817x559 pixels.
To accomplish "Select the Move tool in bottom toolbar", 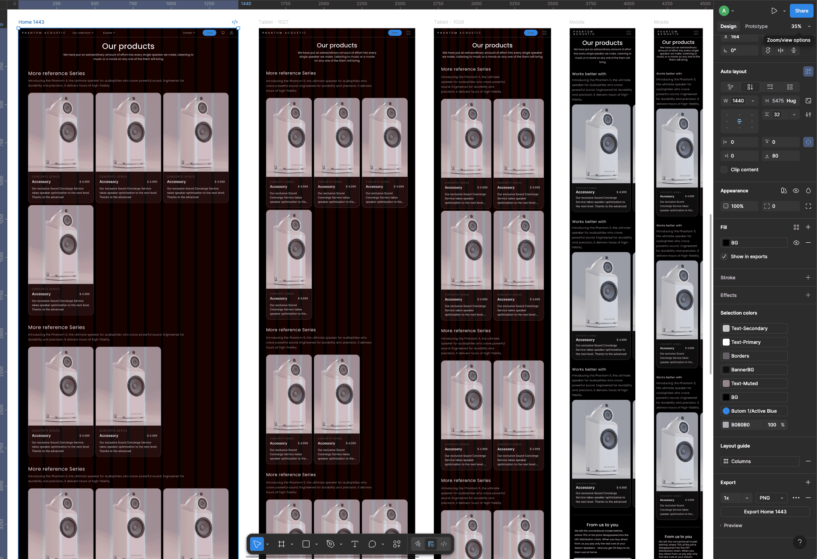I will (x=257, y=544).
